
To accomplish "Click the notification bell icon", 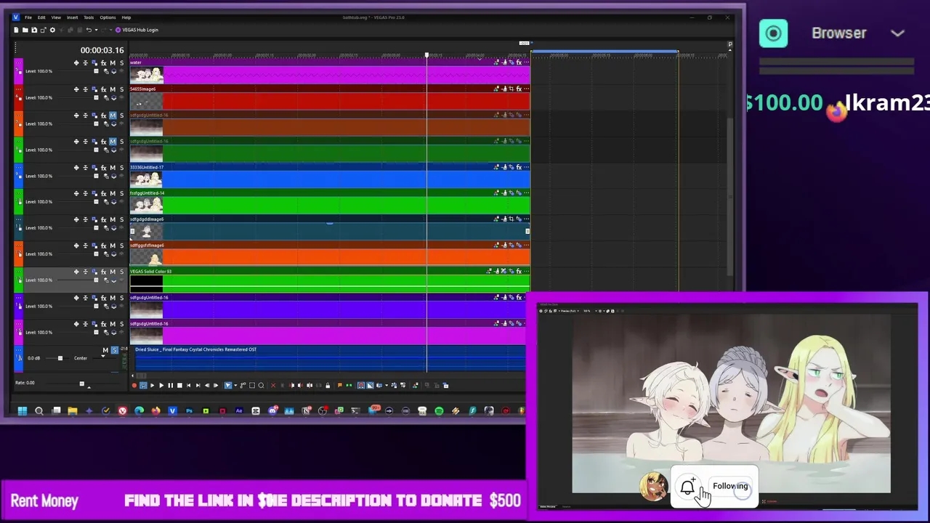I will [687, 487].
